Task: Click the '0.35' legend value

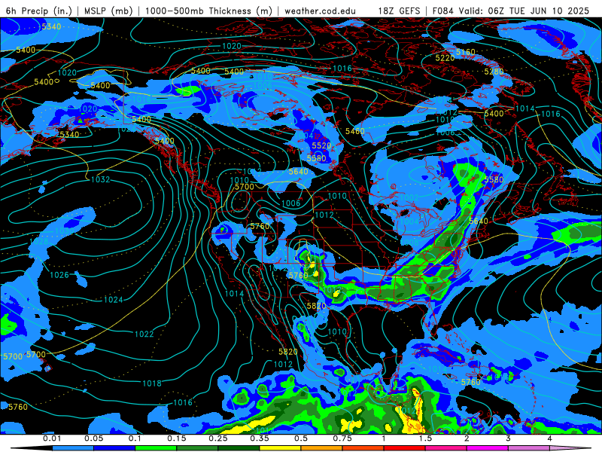Action: (x=260, y=438)
